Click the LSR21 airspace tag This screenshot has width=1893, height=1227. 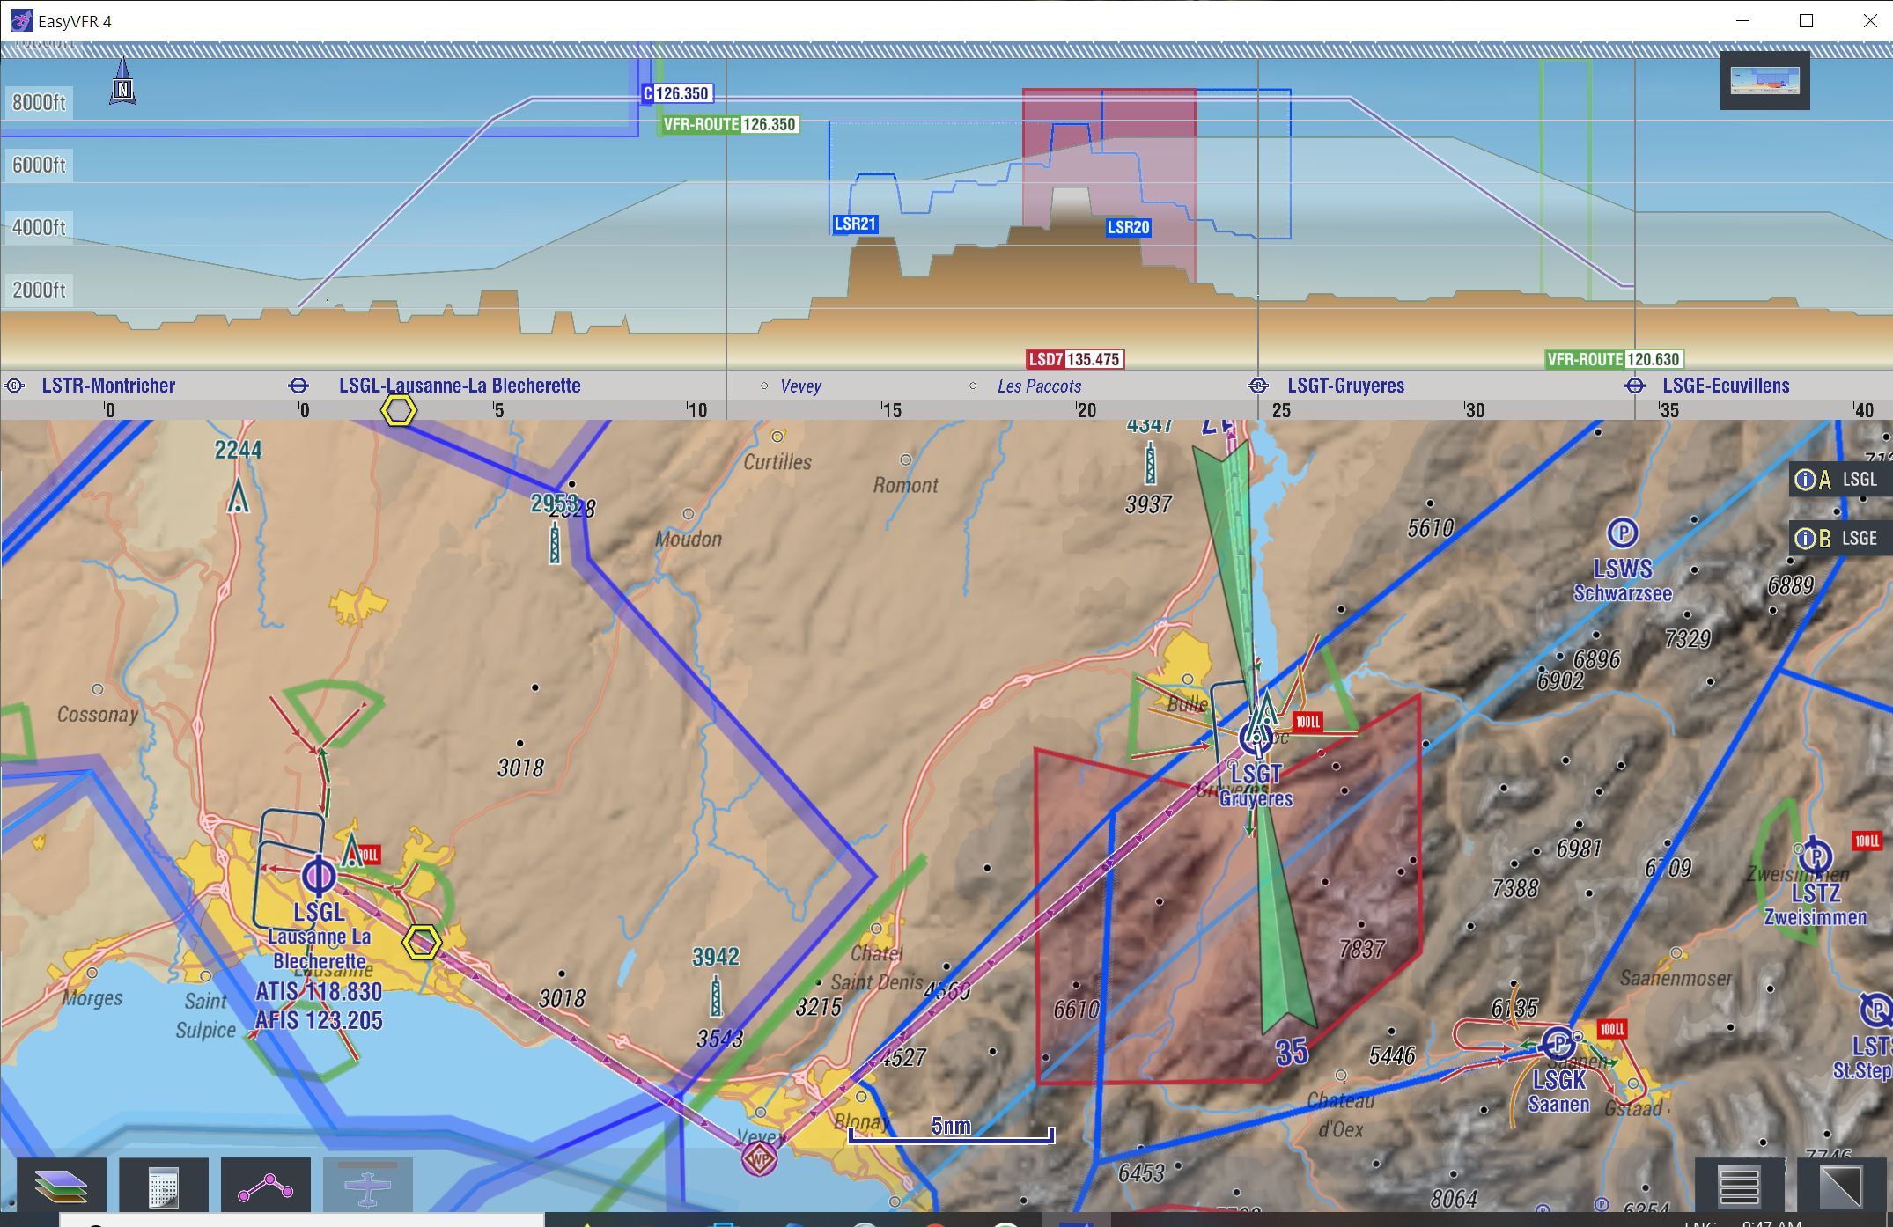point(854,224)
